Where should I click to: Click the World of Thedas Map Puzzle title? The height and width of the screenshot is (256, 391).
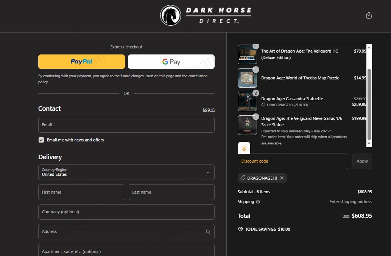[300, 78]
